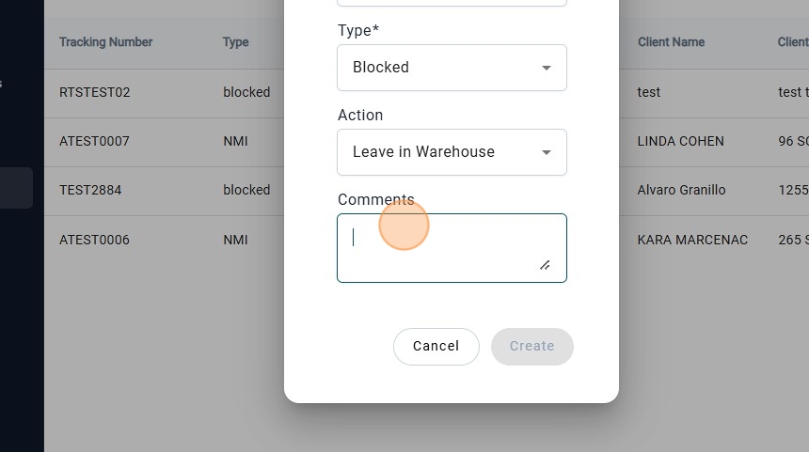This screenshot has height=452, width=809.
Task: Select tracking number TEST2884 row
Action: point(90,190)
